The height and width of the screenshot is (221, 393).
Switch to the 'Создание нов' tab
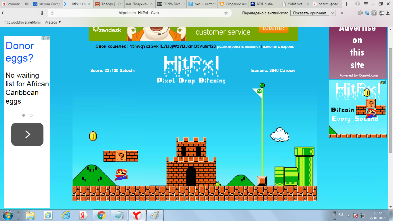(233, 4)
